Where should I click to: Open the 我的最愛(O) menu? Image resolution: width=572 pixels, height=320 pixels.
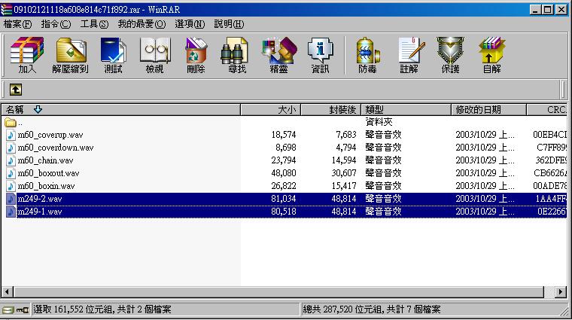point(141,24)
